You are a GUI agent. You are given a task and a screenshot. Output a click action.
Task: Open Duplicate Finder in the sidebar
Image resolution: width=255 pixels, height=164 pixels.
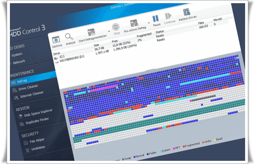click(x=37, y=121)
